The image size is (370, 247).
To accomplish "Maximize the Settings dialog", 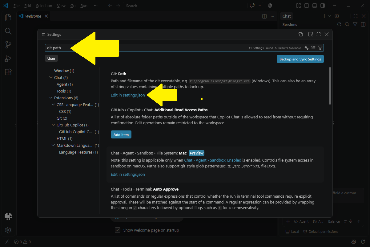I will (x=319, y=35).
